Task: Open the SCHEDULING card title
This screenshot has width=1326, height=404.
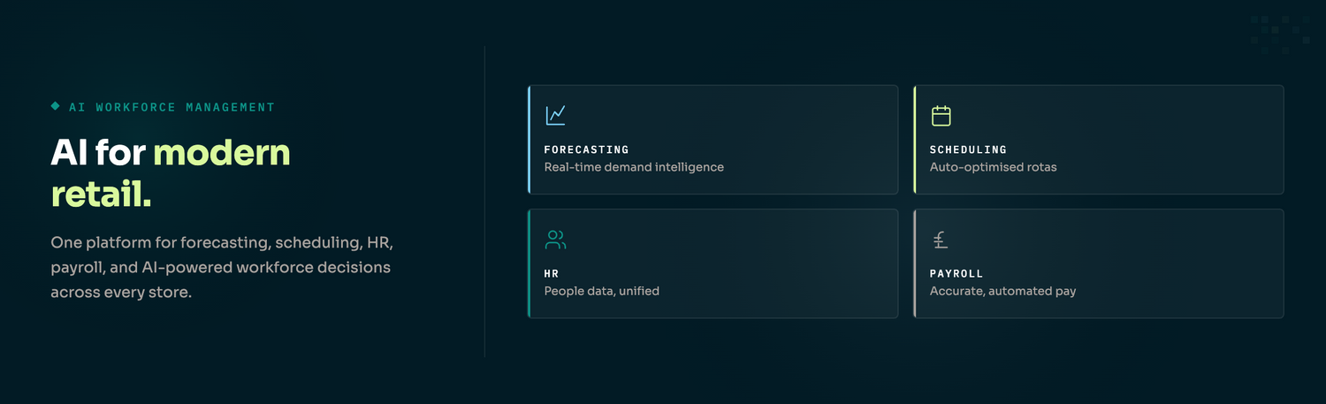Action: (x=968, y=150)
